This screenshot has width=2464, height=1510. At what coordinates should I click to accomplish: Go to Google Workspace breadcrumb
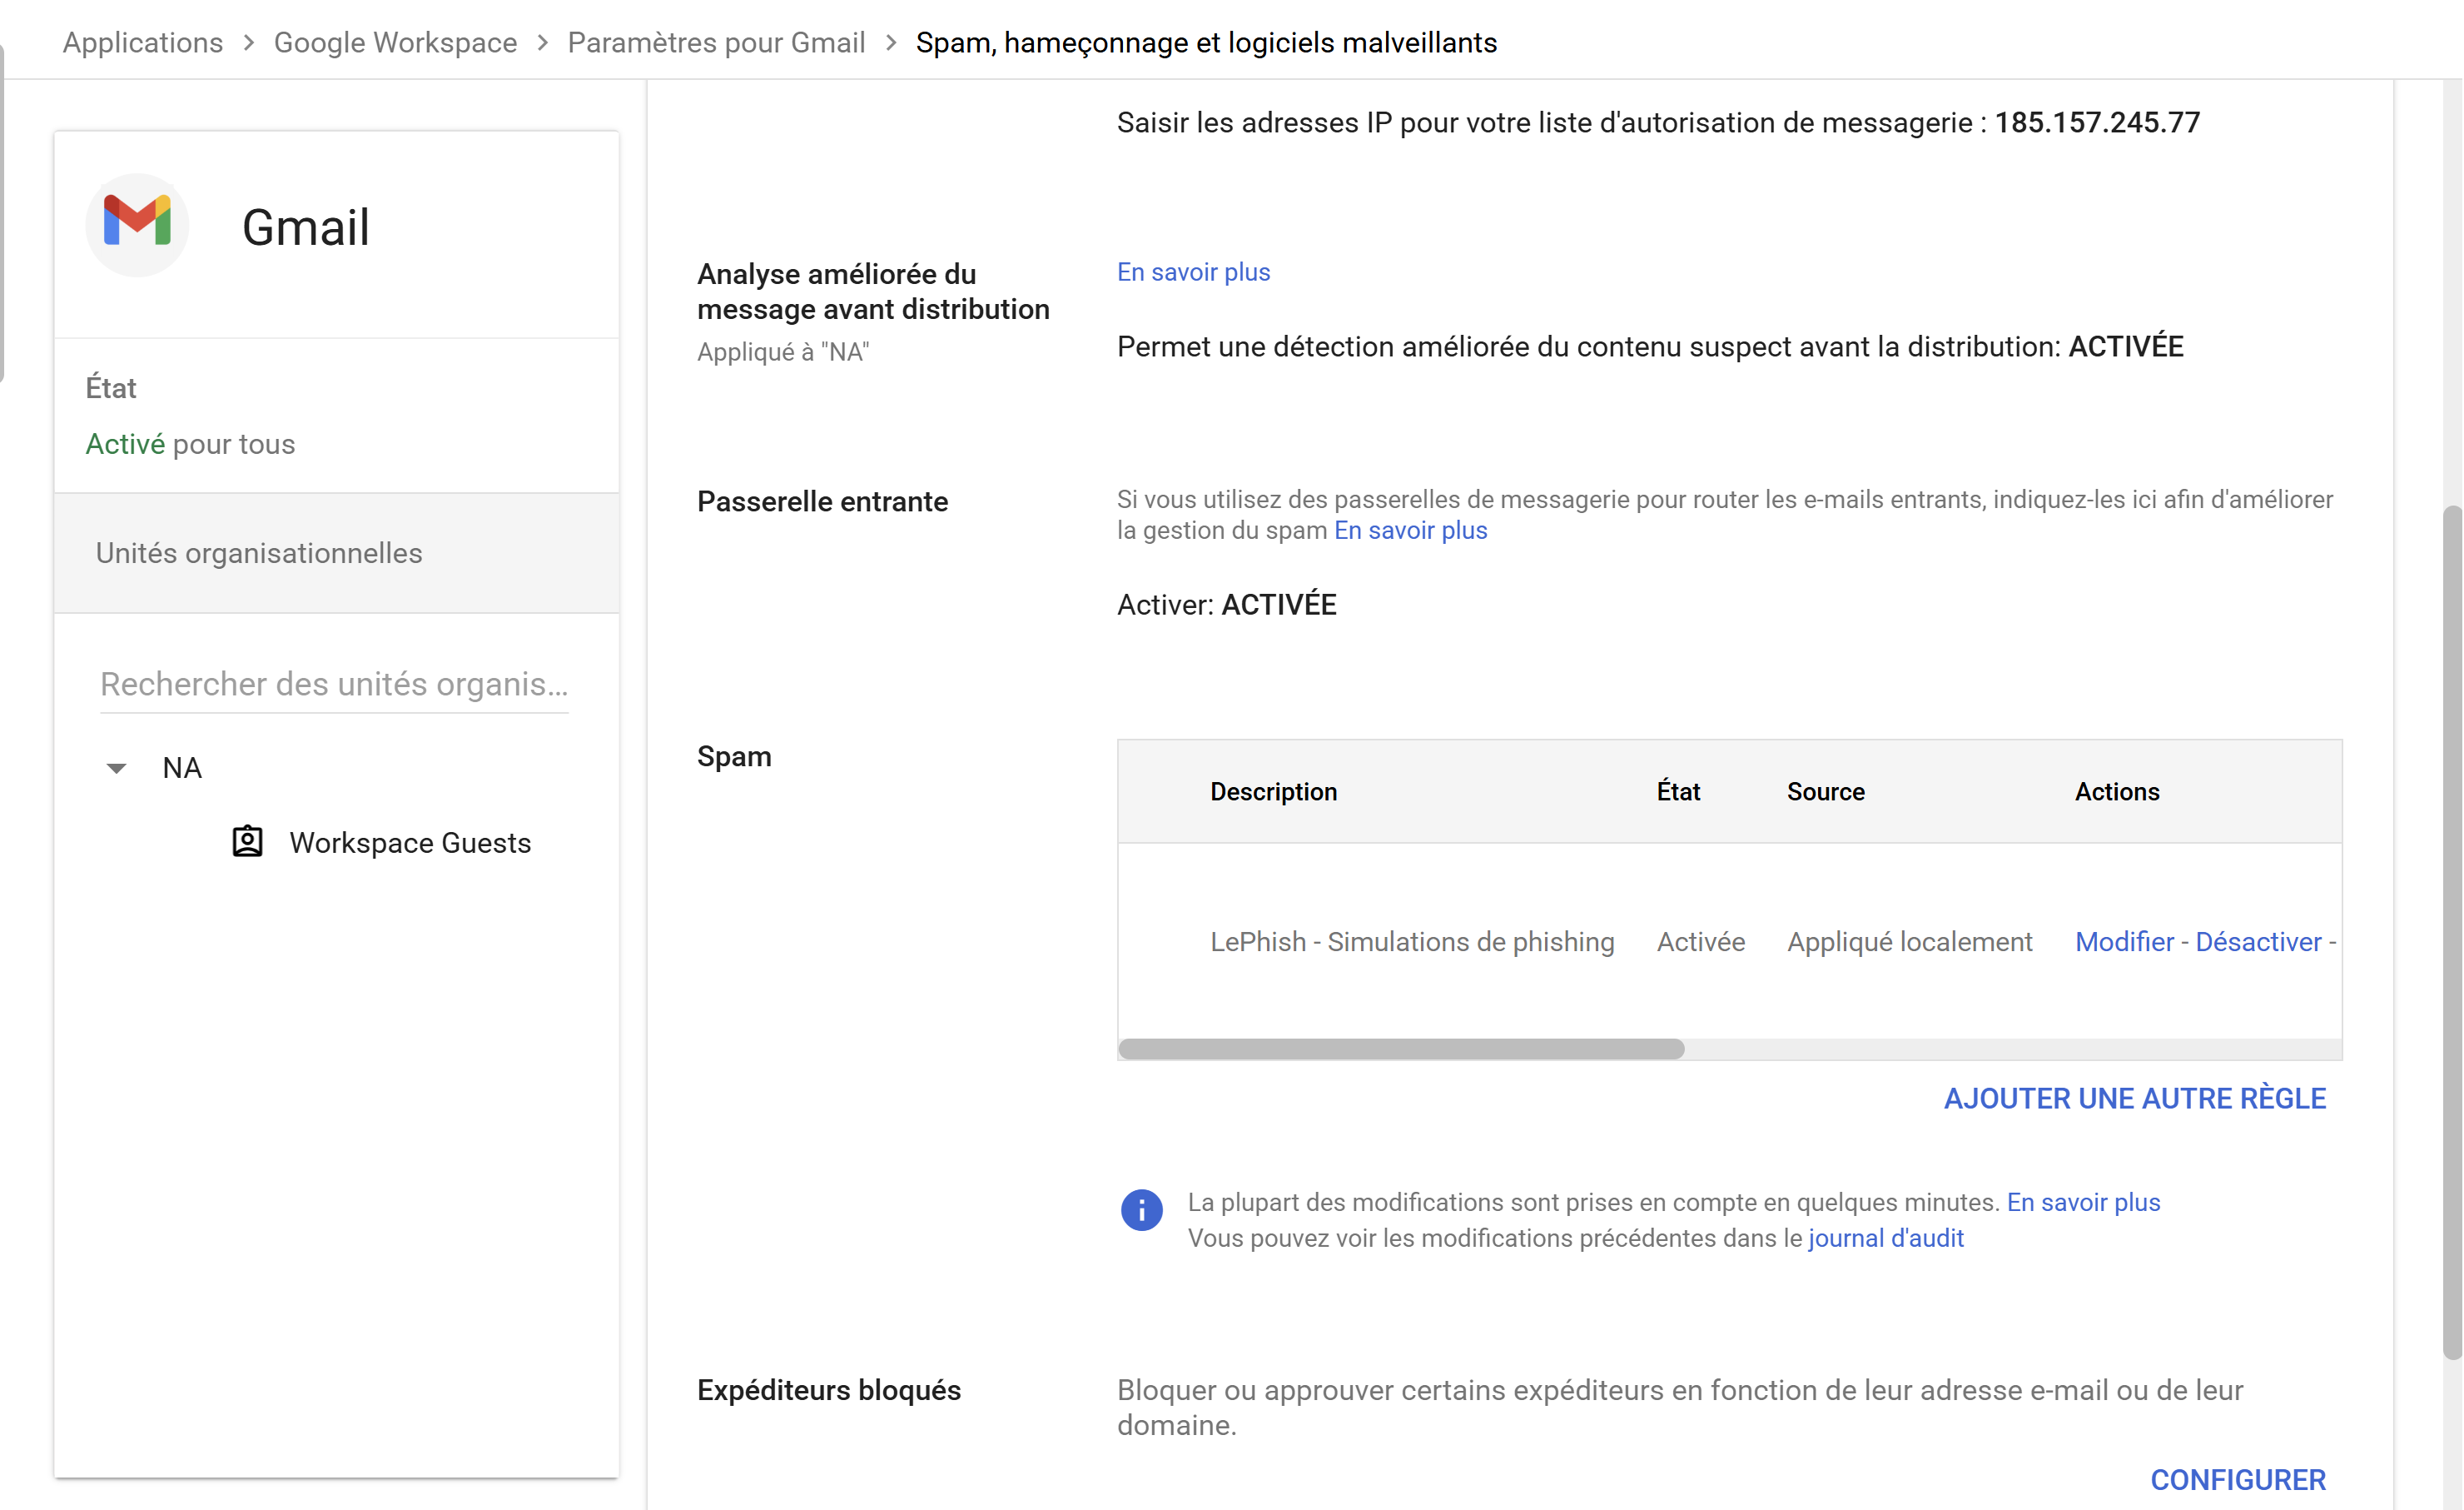tap(395, 43)
